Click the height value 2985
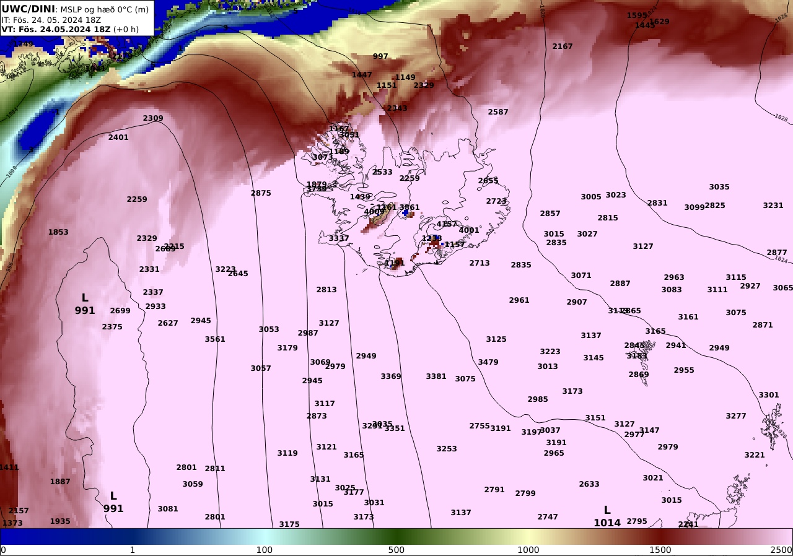Screen dimensions: 793x556 tap(538, 399)
